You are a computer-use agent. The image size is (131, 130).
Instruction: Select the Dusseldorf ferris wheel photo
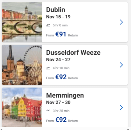point(22,65)
